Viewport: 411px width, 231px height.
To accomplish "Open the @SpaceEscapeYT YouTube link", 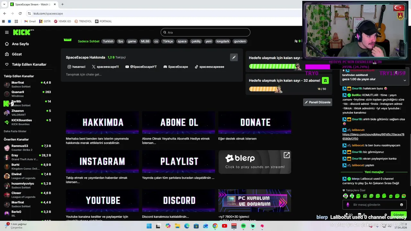I will 141,67.
